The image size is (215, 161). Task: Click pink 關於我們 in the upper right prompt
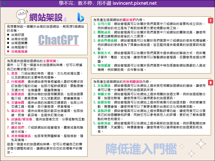click(x=129, y=20)
